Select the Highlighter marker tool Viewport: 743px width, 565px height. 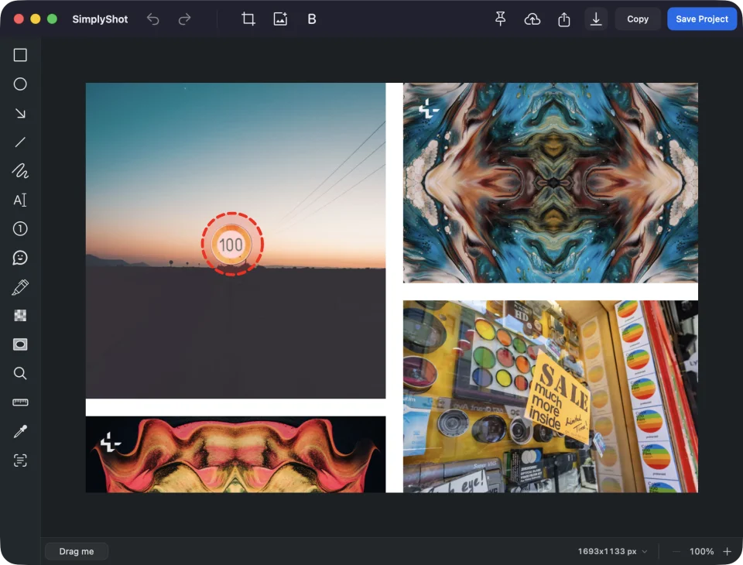click(20, 287)
